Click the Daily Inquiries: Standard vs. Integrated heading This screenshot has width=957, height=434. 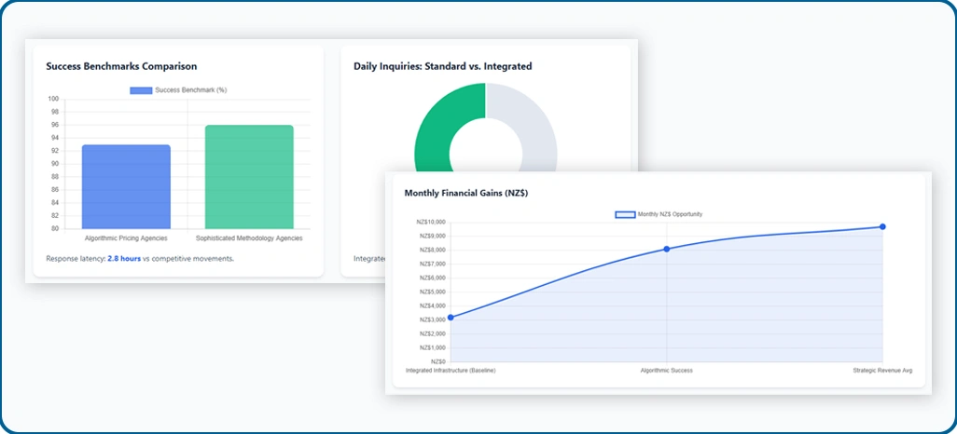tap(442, 66)
